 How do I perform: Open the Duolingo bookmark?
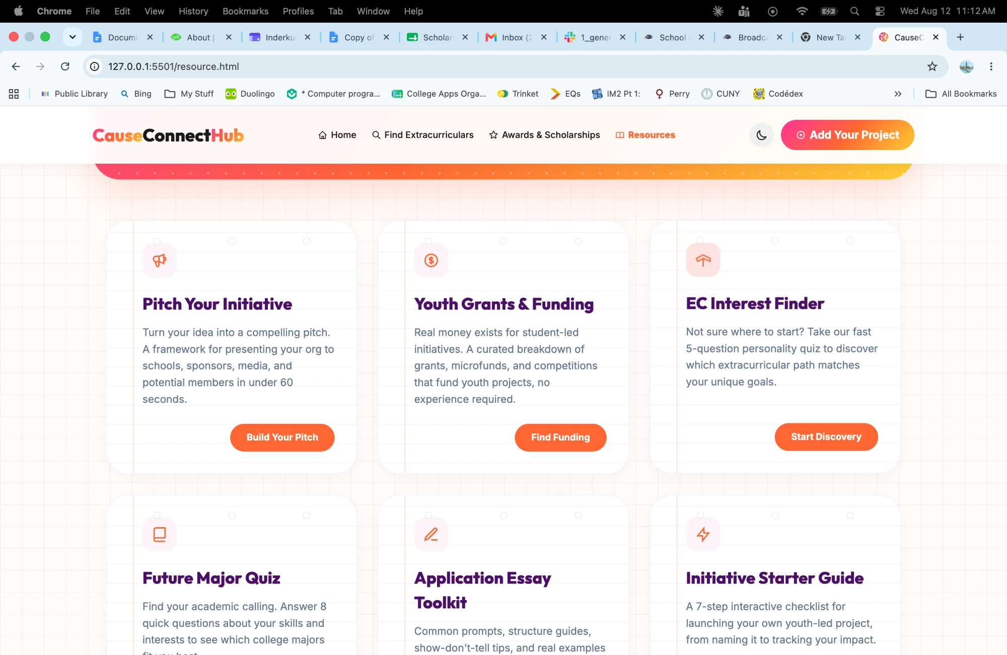[250, 94]
